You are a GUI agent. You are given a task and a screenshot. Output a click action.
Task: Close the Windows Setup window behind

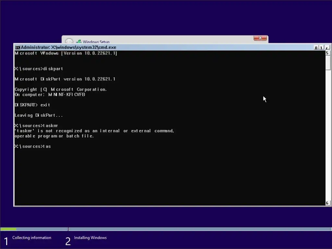(260, 38)
